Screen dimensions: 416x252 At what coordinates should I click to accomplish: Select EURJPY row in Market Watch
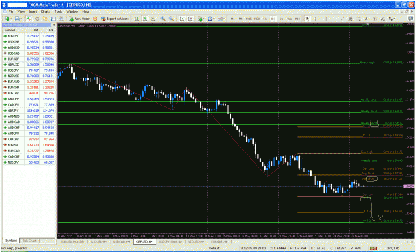(29, 93)
